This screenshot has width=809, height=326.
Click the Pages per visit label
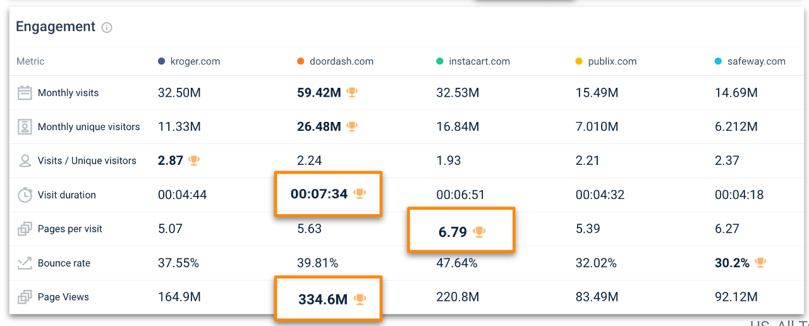click(x=70, y=229)
